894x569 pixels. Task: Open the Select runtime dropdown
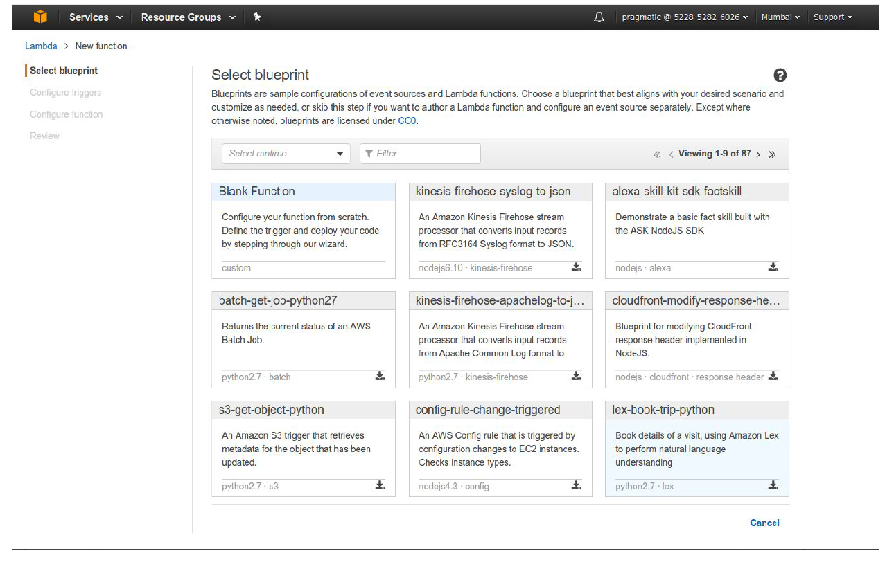click(286, 154)
